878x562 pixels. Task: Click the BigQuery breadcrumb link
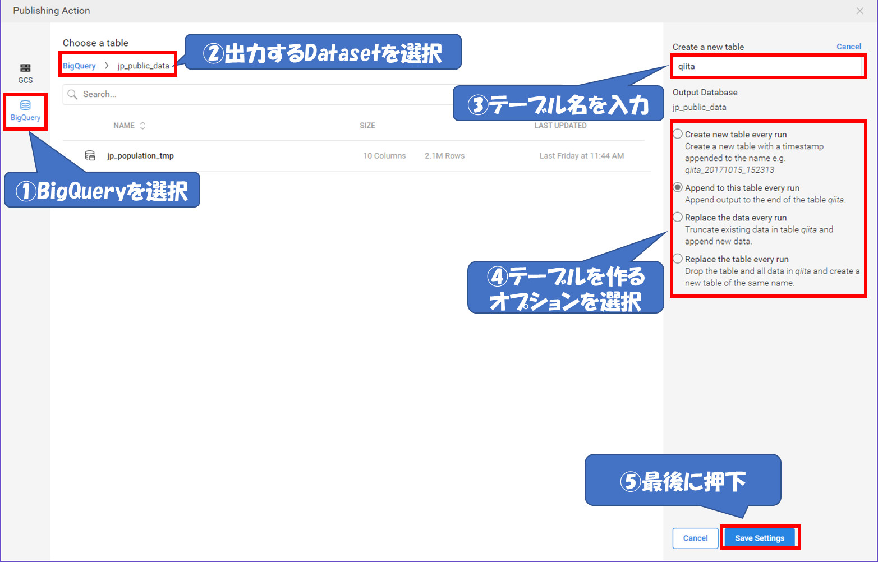79,66
